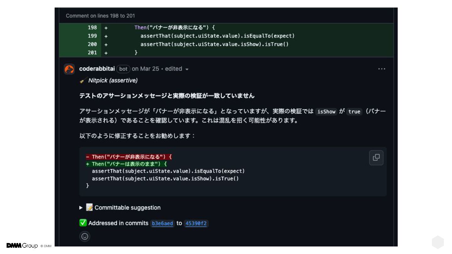452x254 pixels.
Task: Select diff line number 200
Action: pos(92,44)
